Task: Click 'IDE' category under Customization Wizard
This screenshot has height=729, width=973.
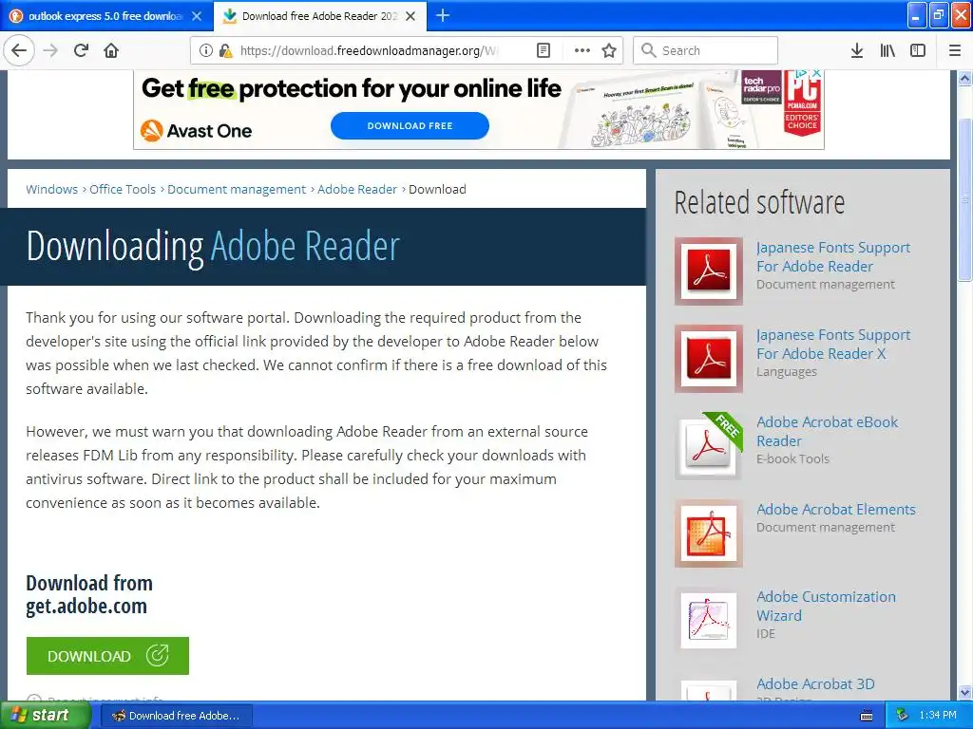Action: tap(765, 633)
